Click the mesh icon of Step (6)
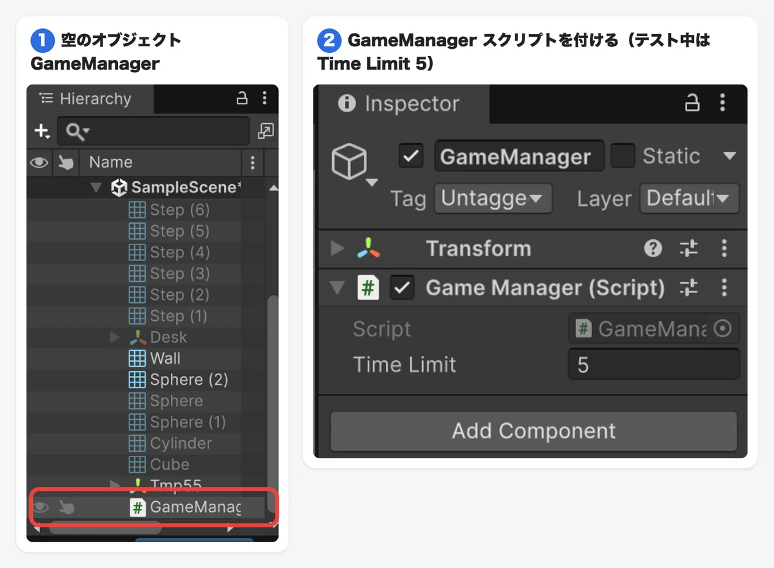774x568 pixels. pos(137,210)
